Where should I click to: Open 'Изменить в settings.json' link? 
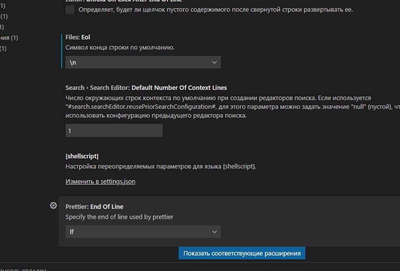pyautogui.click(x=100, y=182)
